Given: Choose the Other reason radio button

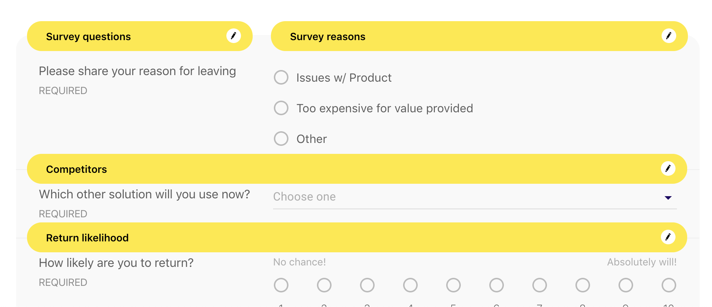Looking at the screenshot, I should point(281,139).
